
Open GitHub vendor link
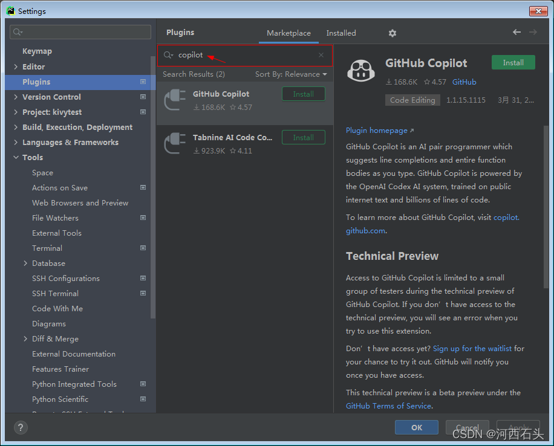[464, 82]
